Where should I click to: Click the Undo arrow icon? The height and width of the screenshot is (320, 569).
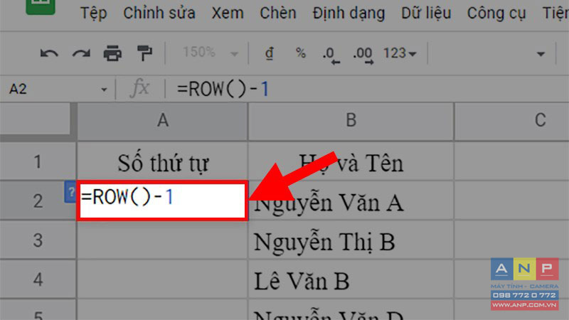pos(49,54)
